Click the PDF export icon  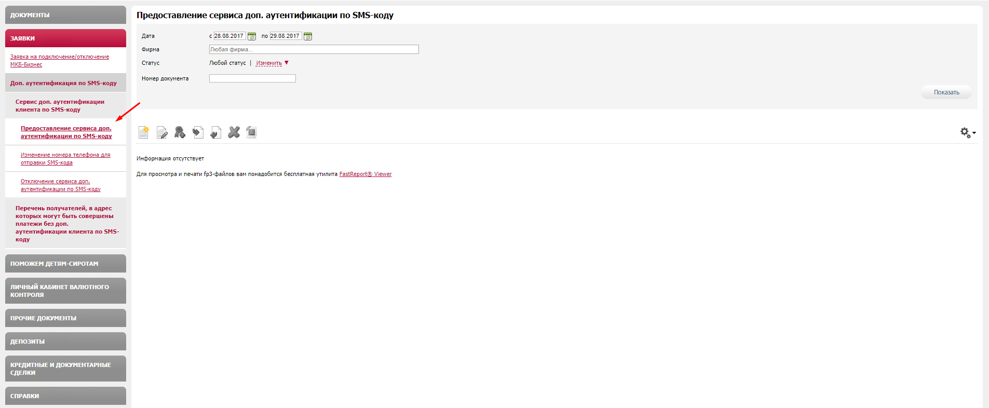tap(251, 132)
